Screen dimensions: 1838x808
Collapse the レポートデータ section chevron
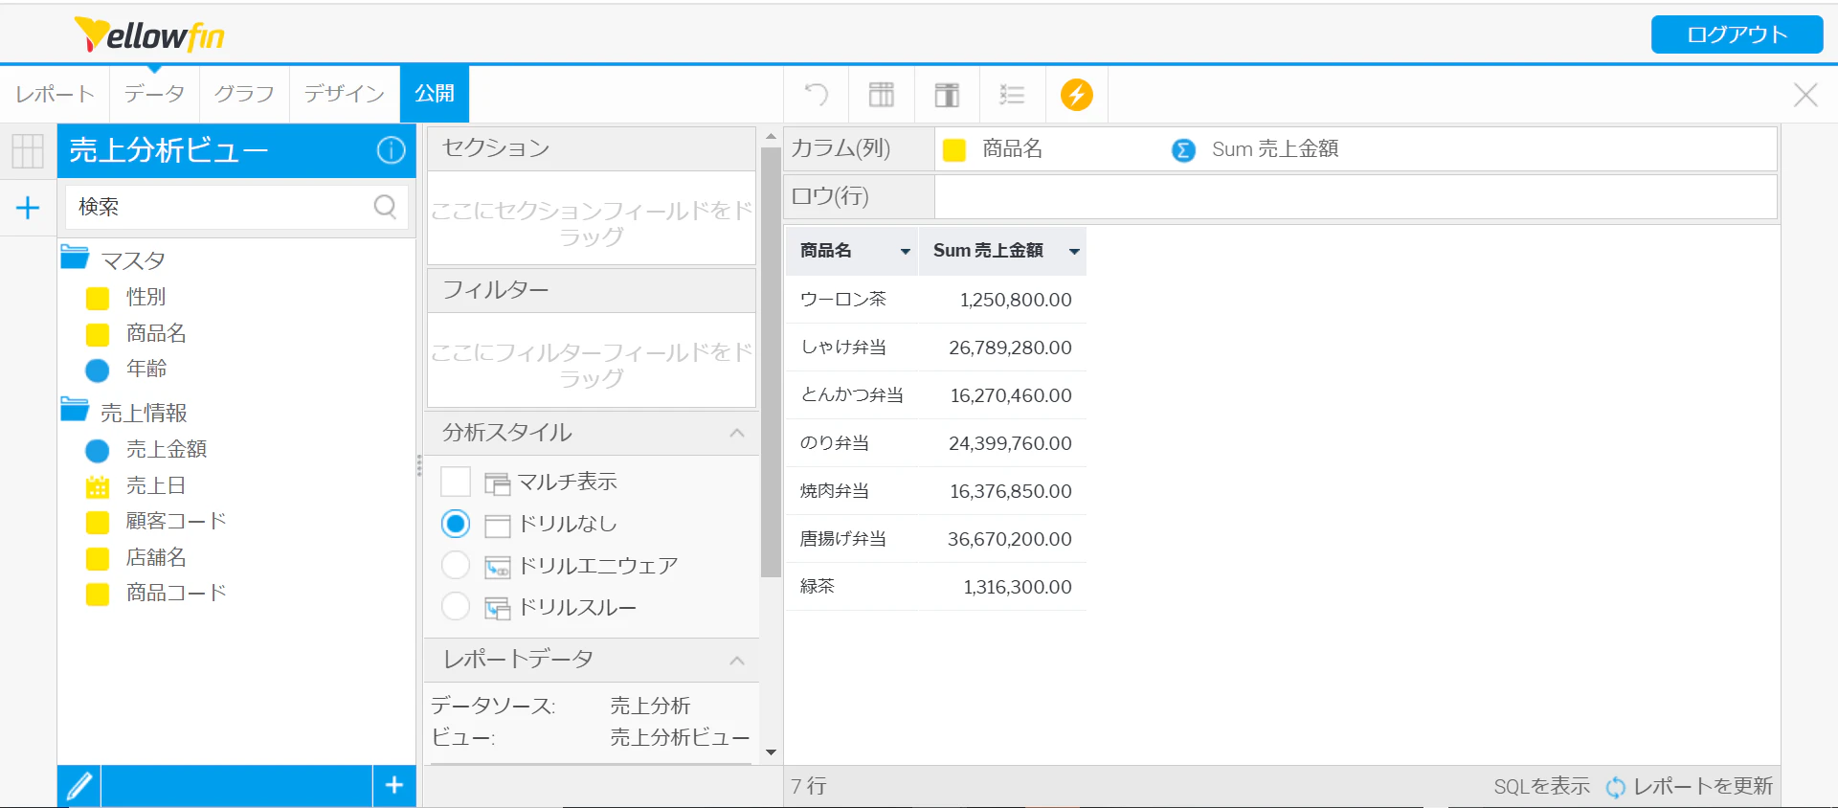[737, 661]
